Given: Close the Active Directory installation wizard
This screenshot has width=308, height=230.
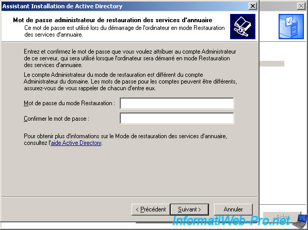Looking at the screenshot, I should click(253, 6).
